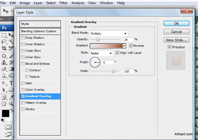Screen dimensions: 198x140
Task: Toggle the Align with Layer checkbox
Action: 117,53
